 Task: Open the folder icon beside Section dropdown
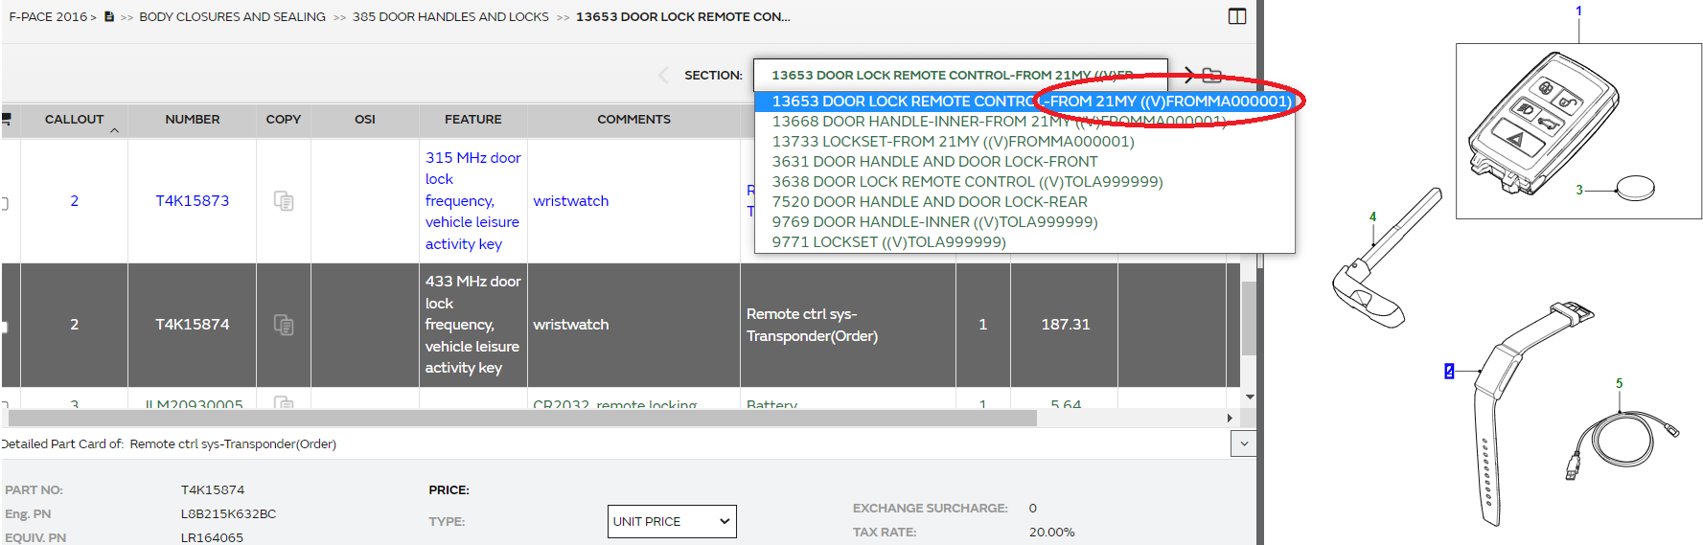pyautogui.click(x=1212, y=75)
